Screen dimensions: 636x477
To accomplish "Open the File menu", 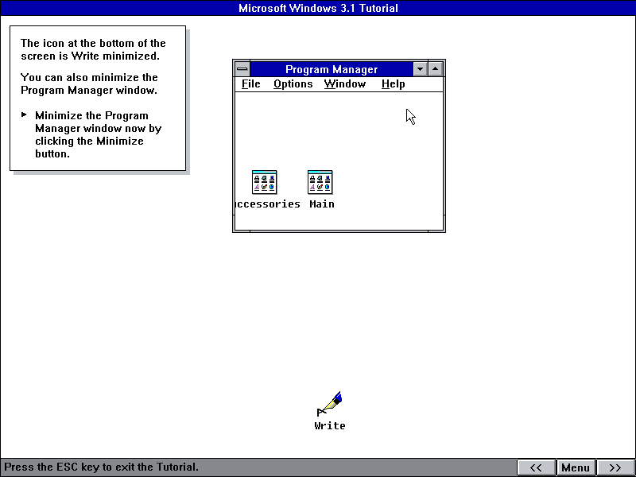I will point(250,84).
